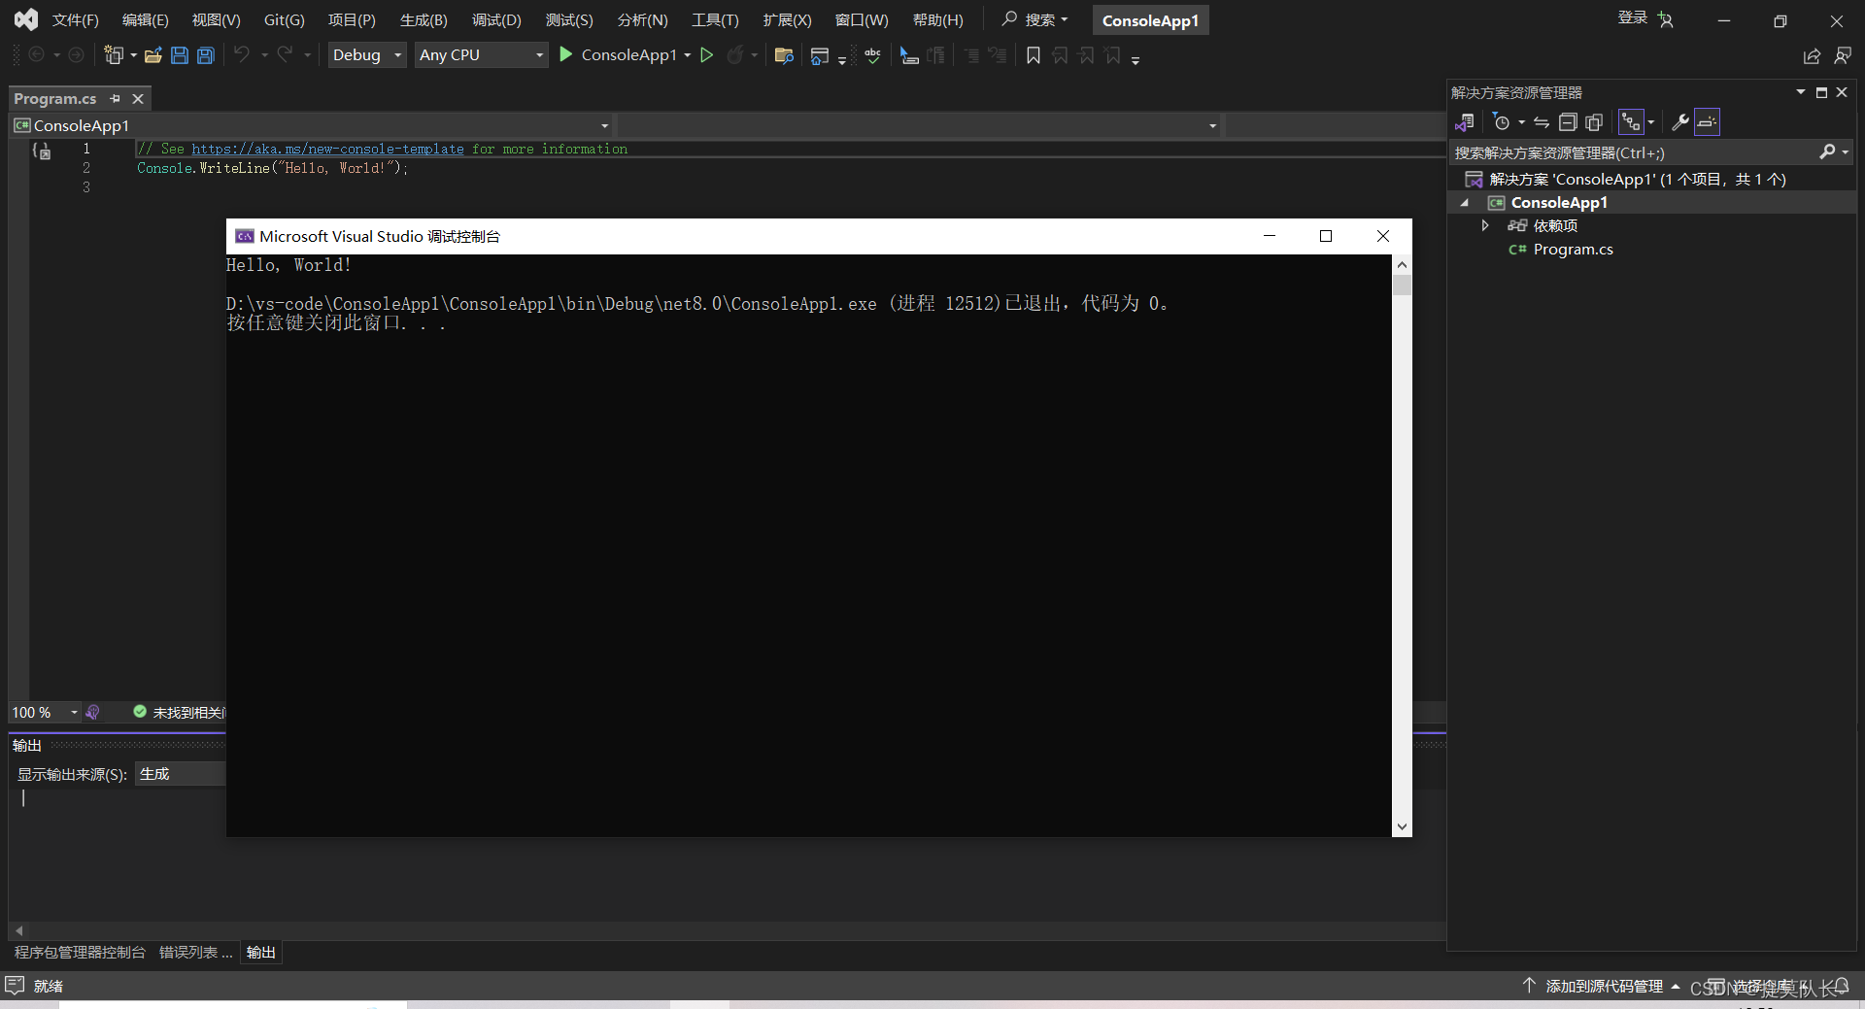Click the New Project toolbar icon
This screenshot has width=1865, height=1009.
pyautogui.click(x=114, y=55)
